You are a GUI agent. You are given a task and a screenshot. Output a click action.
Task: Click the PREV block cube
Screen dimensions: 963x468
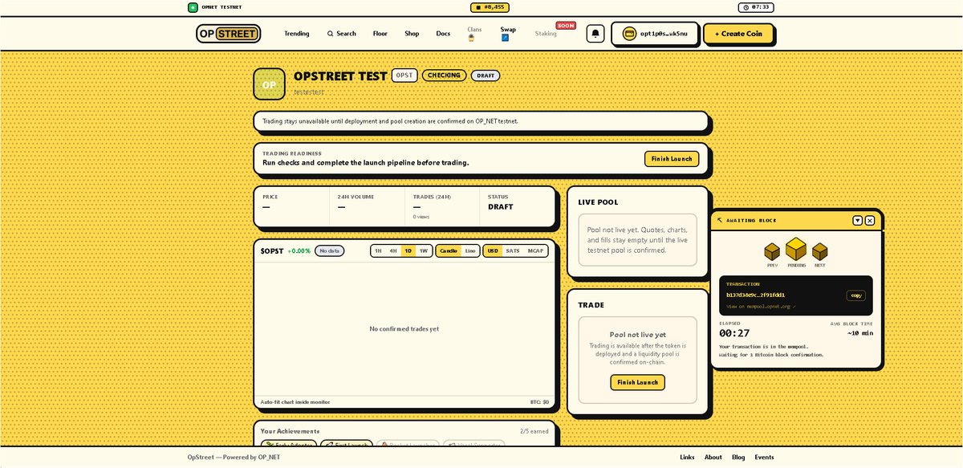tap(772, 251)
